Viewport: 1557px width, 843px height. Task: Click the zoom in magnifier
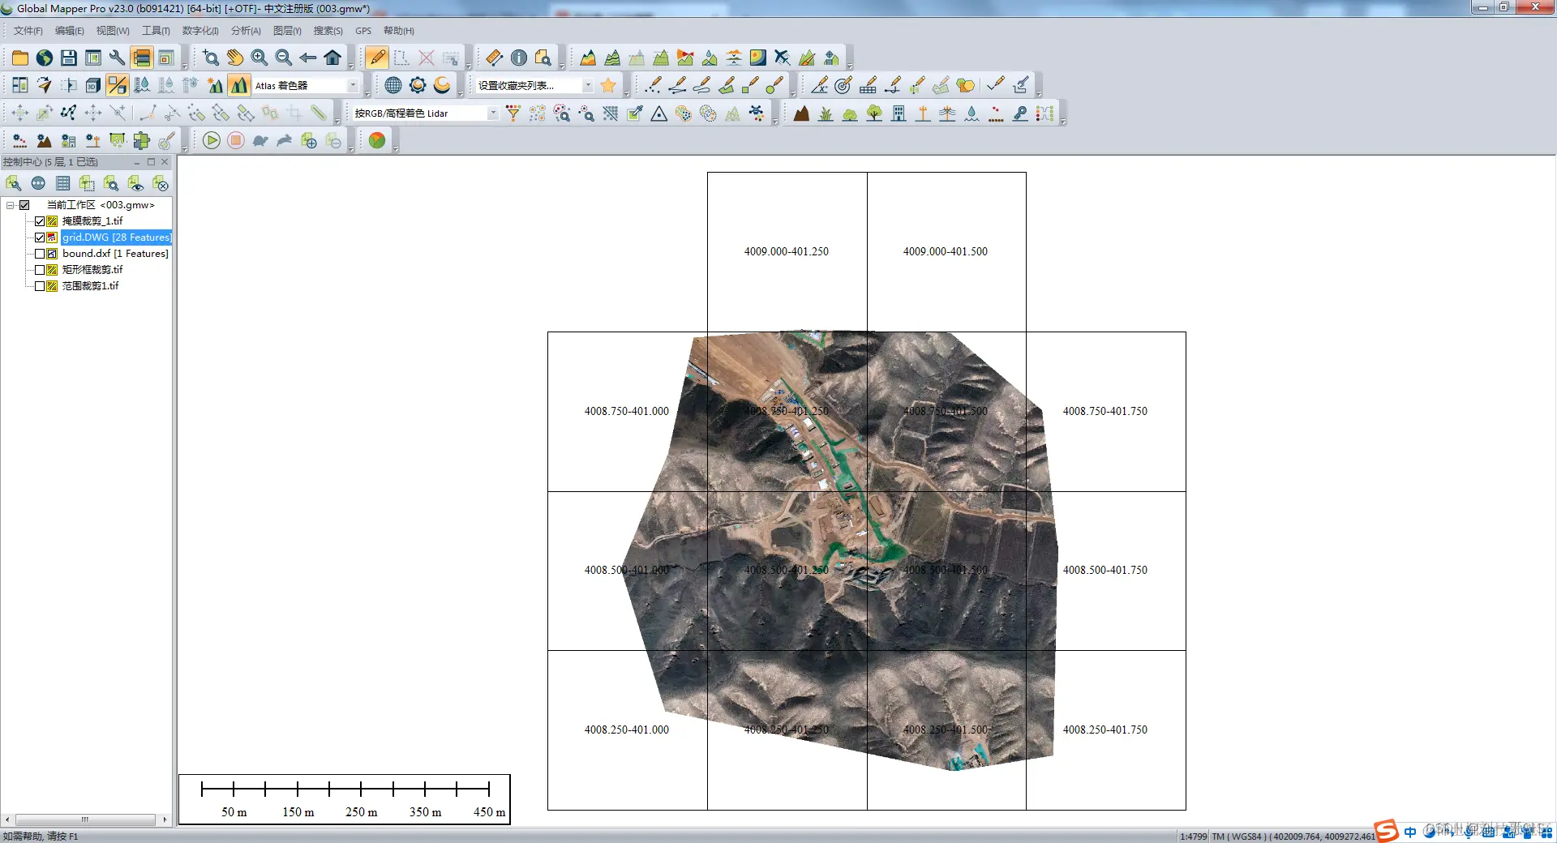click(259, 58)
